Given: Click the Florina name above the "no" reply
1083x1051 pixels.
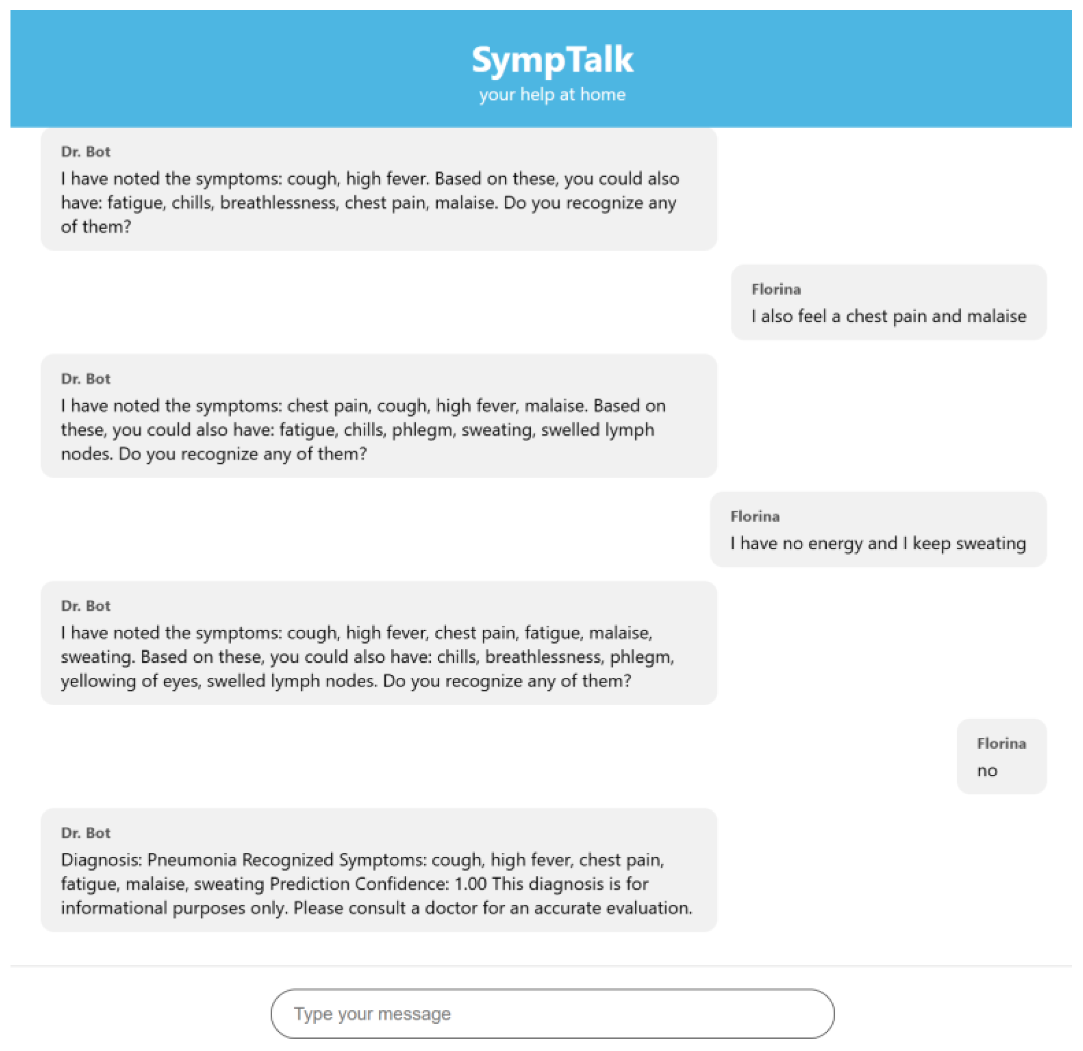Looking at the screenshot, I should (1001, 743).
